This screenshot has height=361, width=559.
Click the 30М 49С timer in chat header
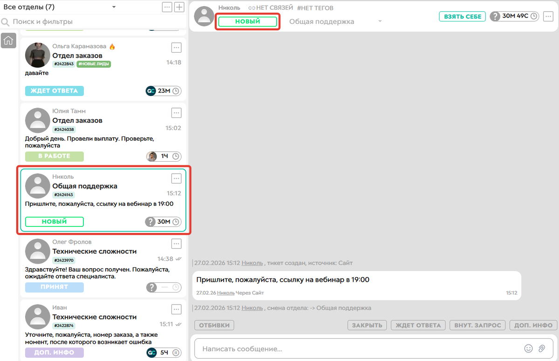[x=515, y=16]
